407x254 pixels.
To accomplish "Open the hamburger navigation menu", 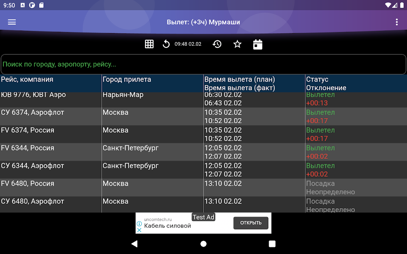I will (x=12, y=22).
